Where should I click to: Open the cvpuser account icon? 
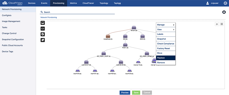click(x=208, y=3)
